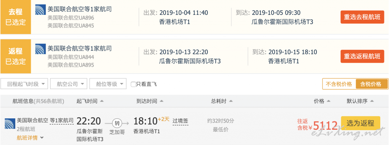Click 重选返程航班 button
389x145 pixels.
tap(362, 56)
